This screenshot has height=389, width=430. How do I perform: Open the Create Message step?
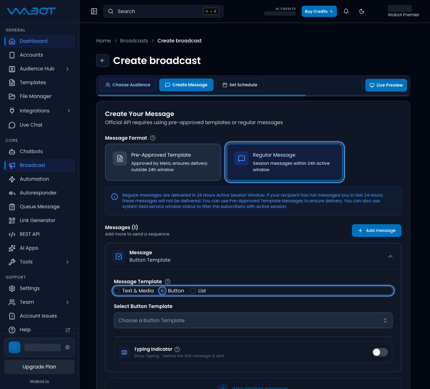[186, 85]
